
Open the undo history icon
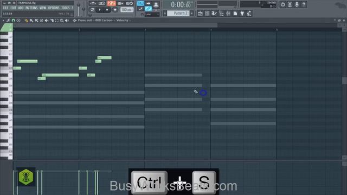(283, 4)
